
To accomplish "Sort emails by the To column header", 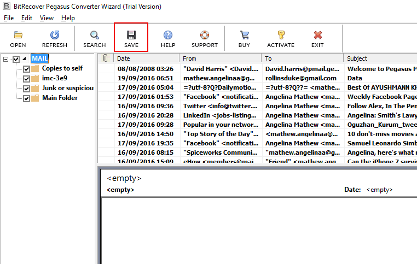I will point(303,58).
